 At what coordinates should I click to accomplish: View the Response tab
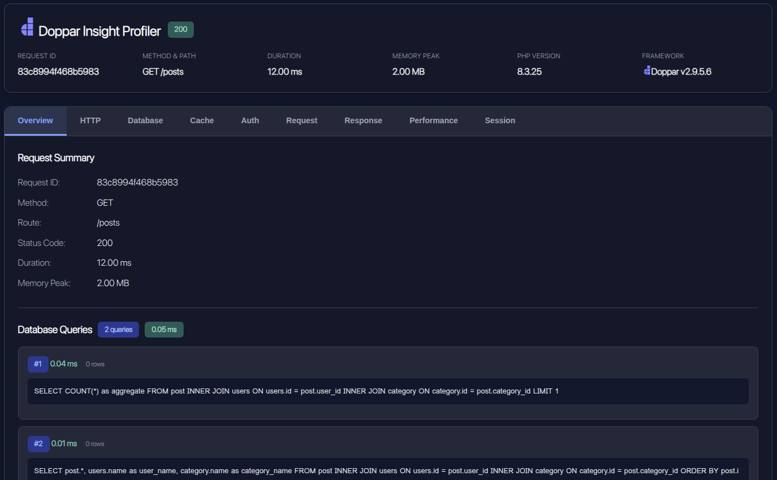click(x=363, y=120)
